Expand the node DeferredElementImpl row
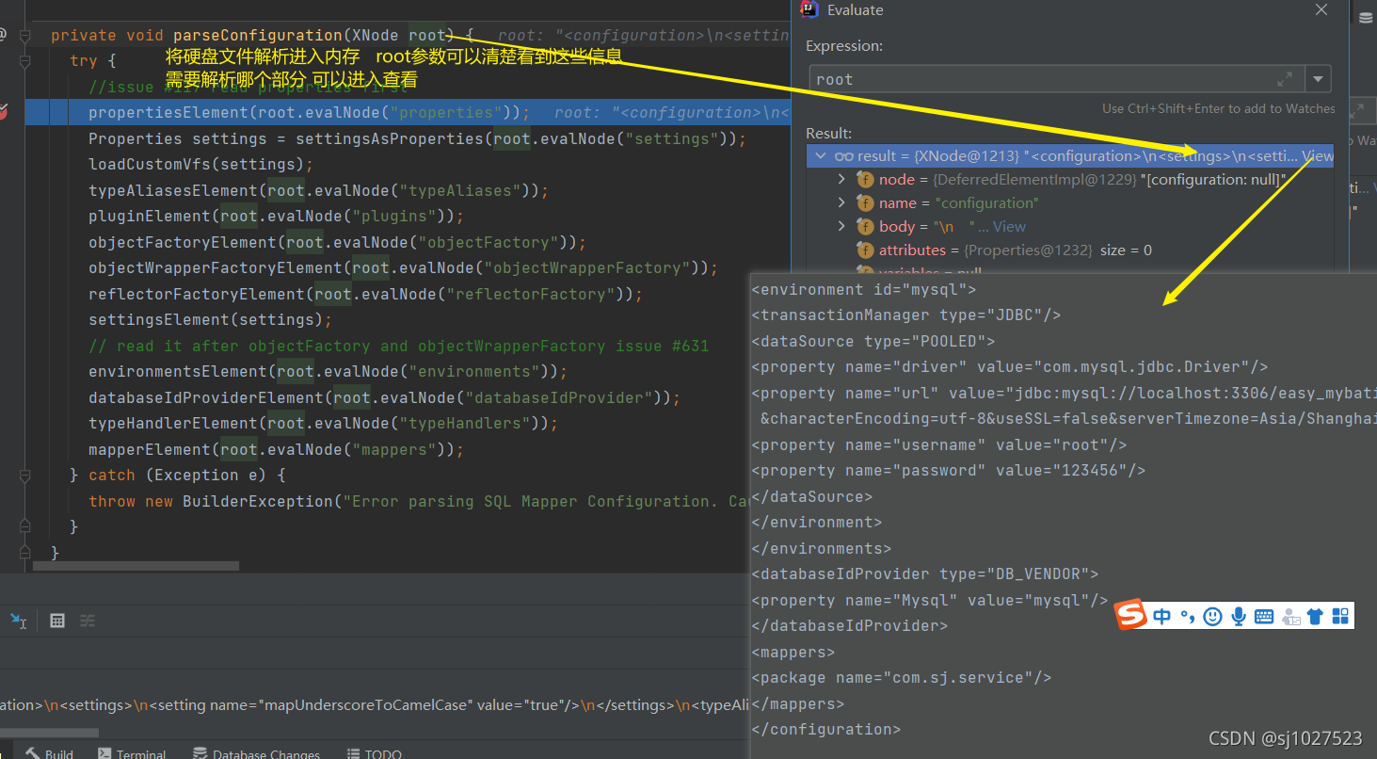 pos(841,179)
